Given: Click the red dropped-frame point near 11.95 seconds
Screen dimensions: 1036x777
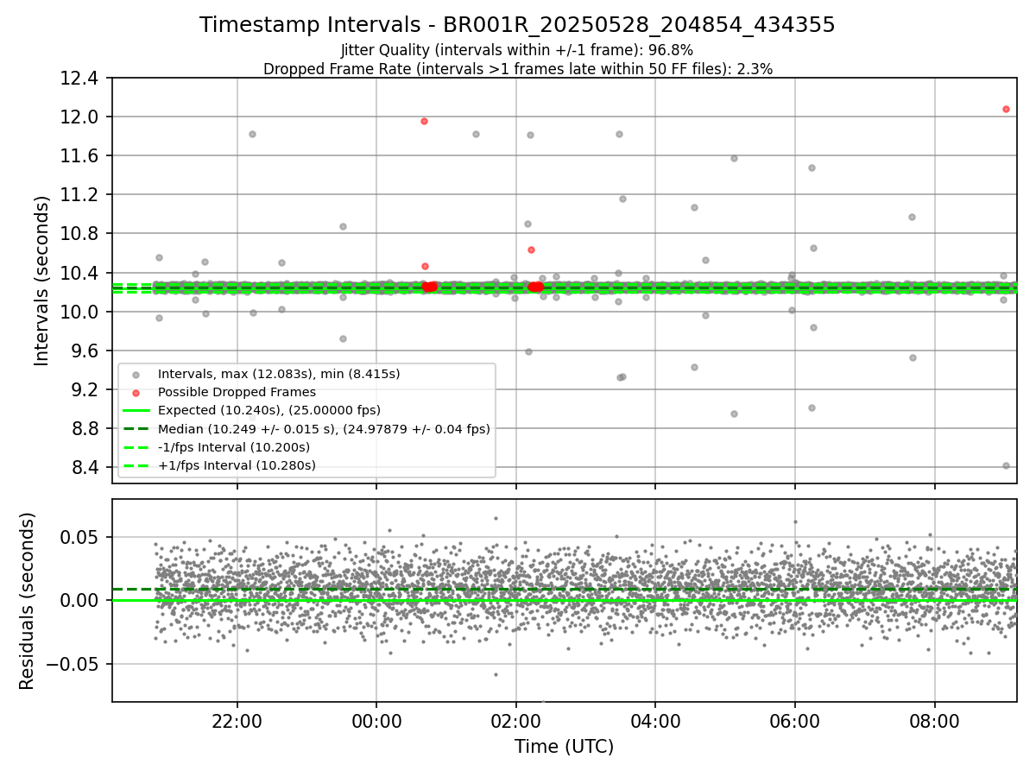Looking at the screenshot, I should click(x=424, y=121).
